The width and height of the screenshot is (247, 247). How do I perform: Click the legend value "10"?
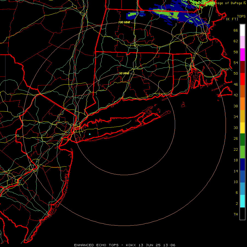click(x=236, y=182)
